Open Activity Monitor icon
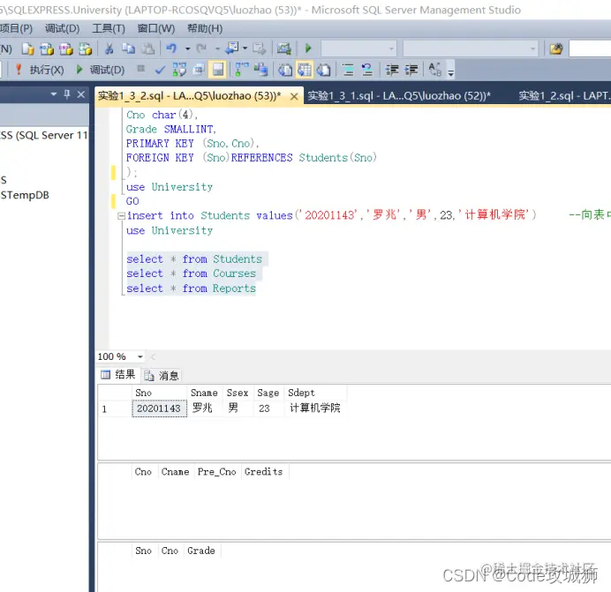Screen dimensions: 611x592 point(284,49)
